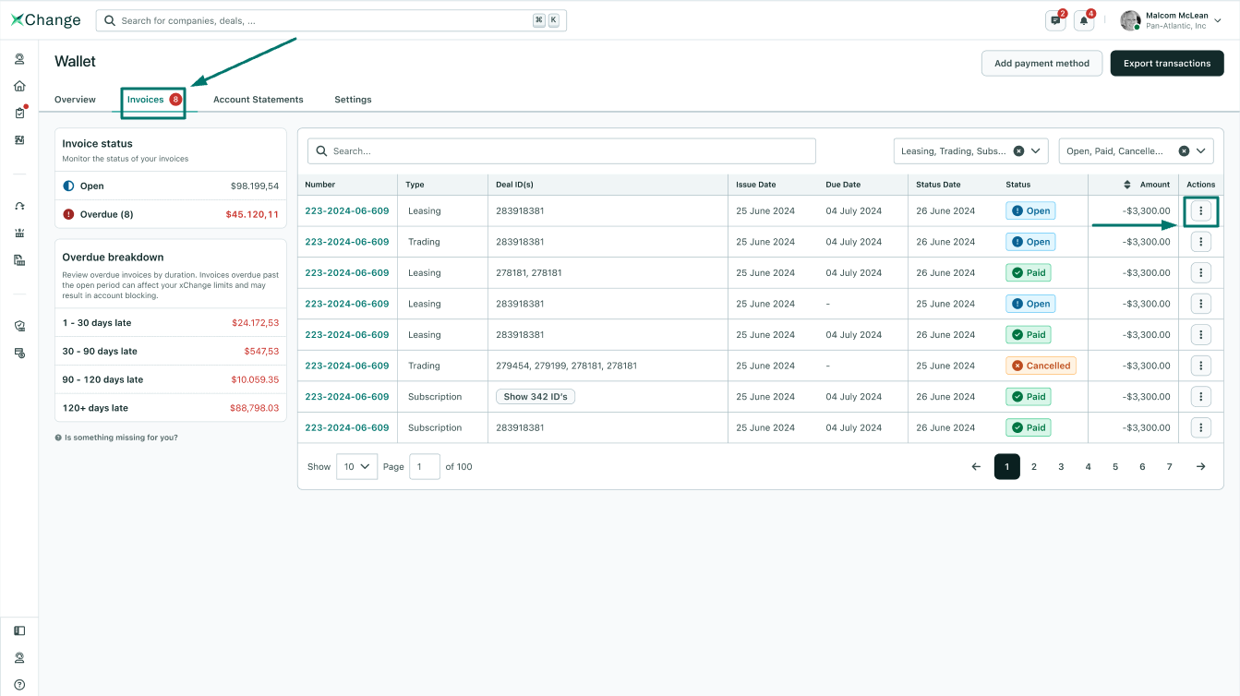1240x696 pixels.
Task: Select the "30 - 90 days late" breakdown row
Action: tap(171, 352)
